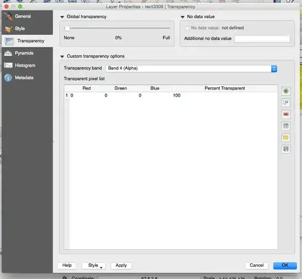The height and width of the screenshot is (279, 302).
Task: Collapse the No data value section
Action: click(182, 17)
